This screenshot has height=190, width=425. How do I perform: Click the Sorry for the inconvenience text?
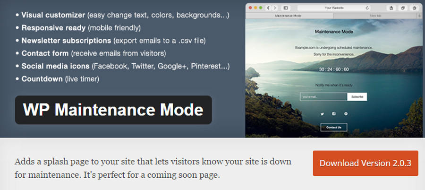coord(334,54)
